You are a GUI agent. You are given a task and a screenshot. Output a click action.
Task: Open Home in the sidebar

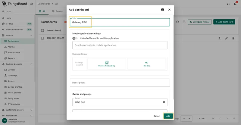(17, 18)
